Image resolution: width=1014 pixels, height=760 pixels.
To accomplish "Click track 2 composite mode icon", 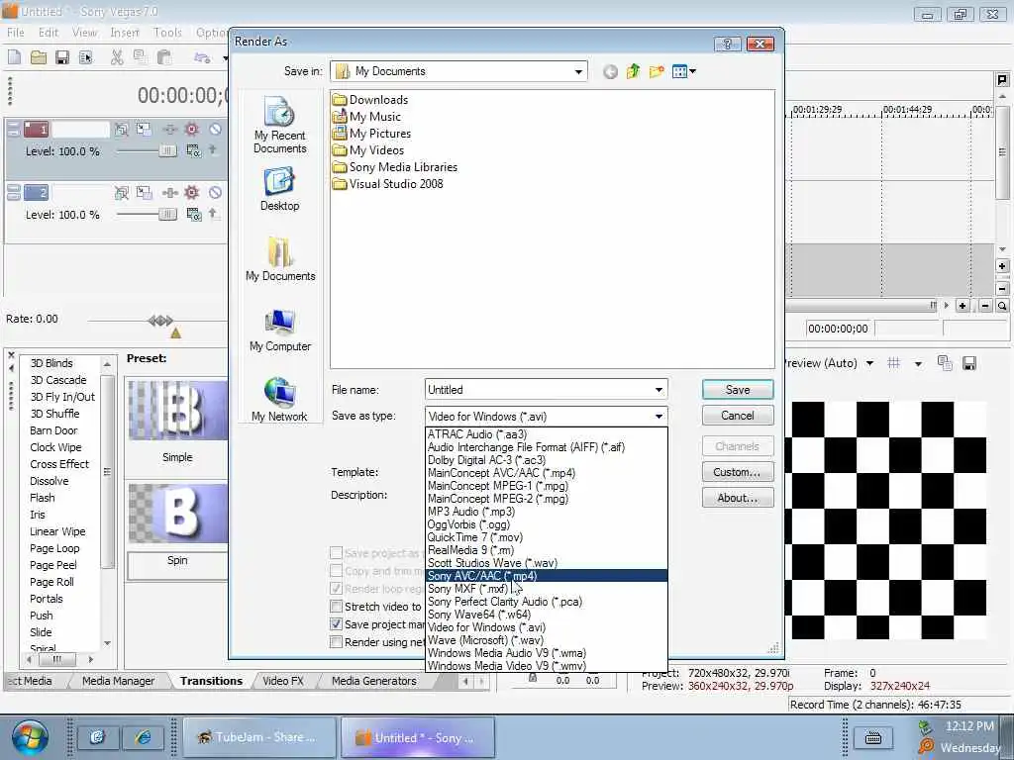I will [x=193, y=214].
